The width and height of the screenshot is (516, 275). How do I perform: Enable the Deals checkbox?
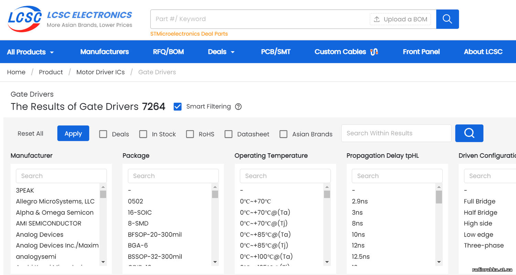tap(103, 134)
